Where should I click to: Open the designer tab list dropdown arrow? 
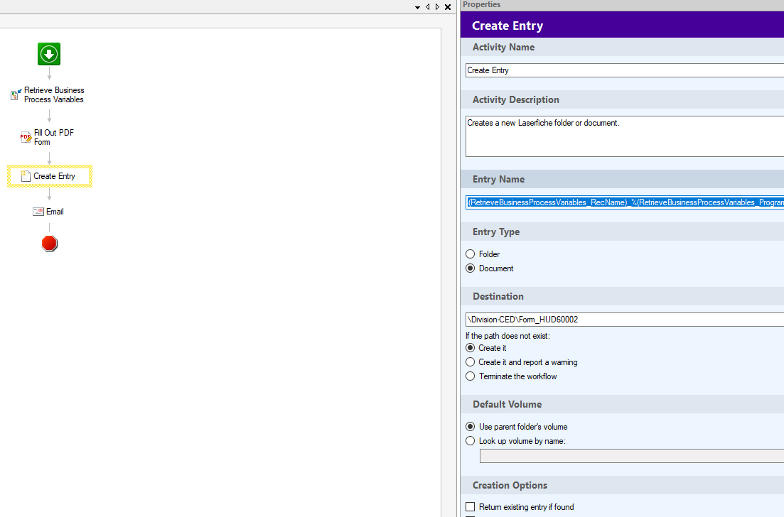[417, 8]
